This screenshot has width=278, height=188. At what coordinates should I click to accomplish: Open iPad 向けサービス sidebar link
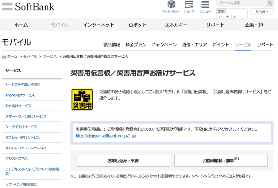click(32, 106)
